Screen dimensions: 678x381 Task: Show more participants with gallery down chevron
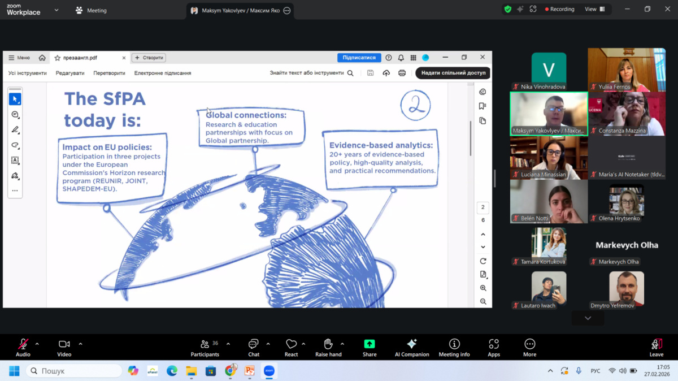588,318
